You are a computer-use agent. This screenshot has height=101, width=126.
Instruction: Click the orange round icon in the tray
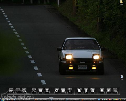tap(117, 99)
